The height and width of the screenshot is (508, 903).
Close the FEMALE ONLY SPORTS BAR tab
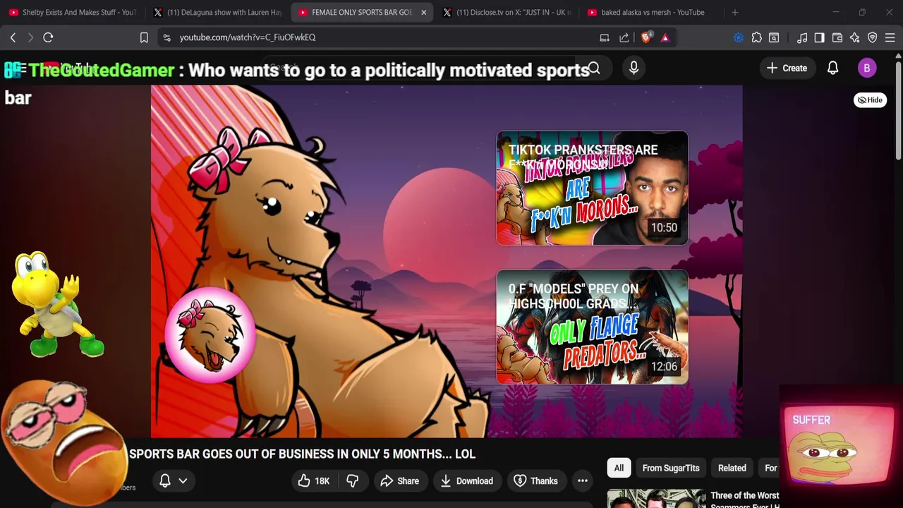[x=423, y=12]
